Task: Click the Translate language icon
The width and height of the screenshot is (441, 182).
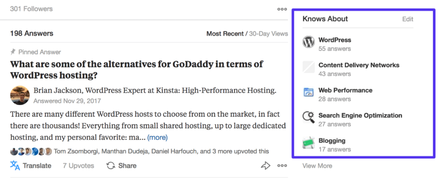Action: coord(15,166)
